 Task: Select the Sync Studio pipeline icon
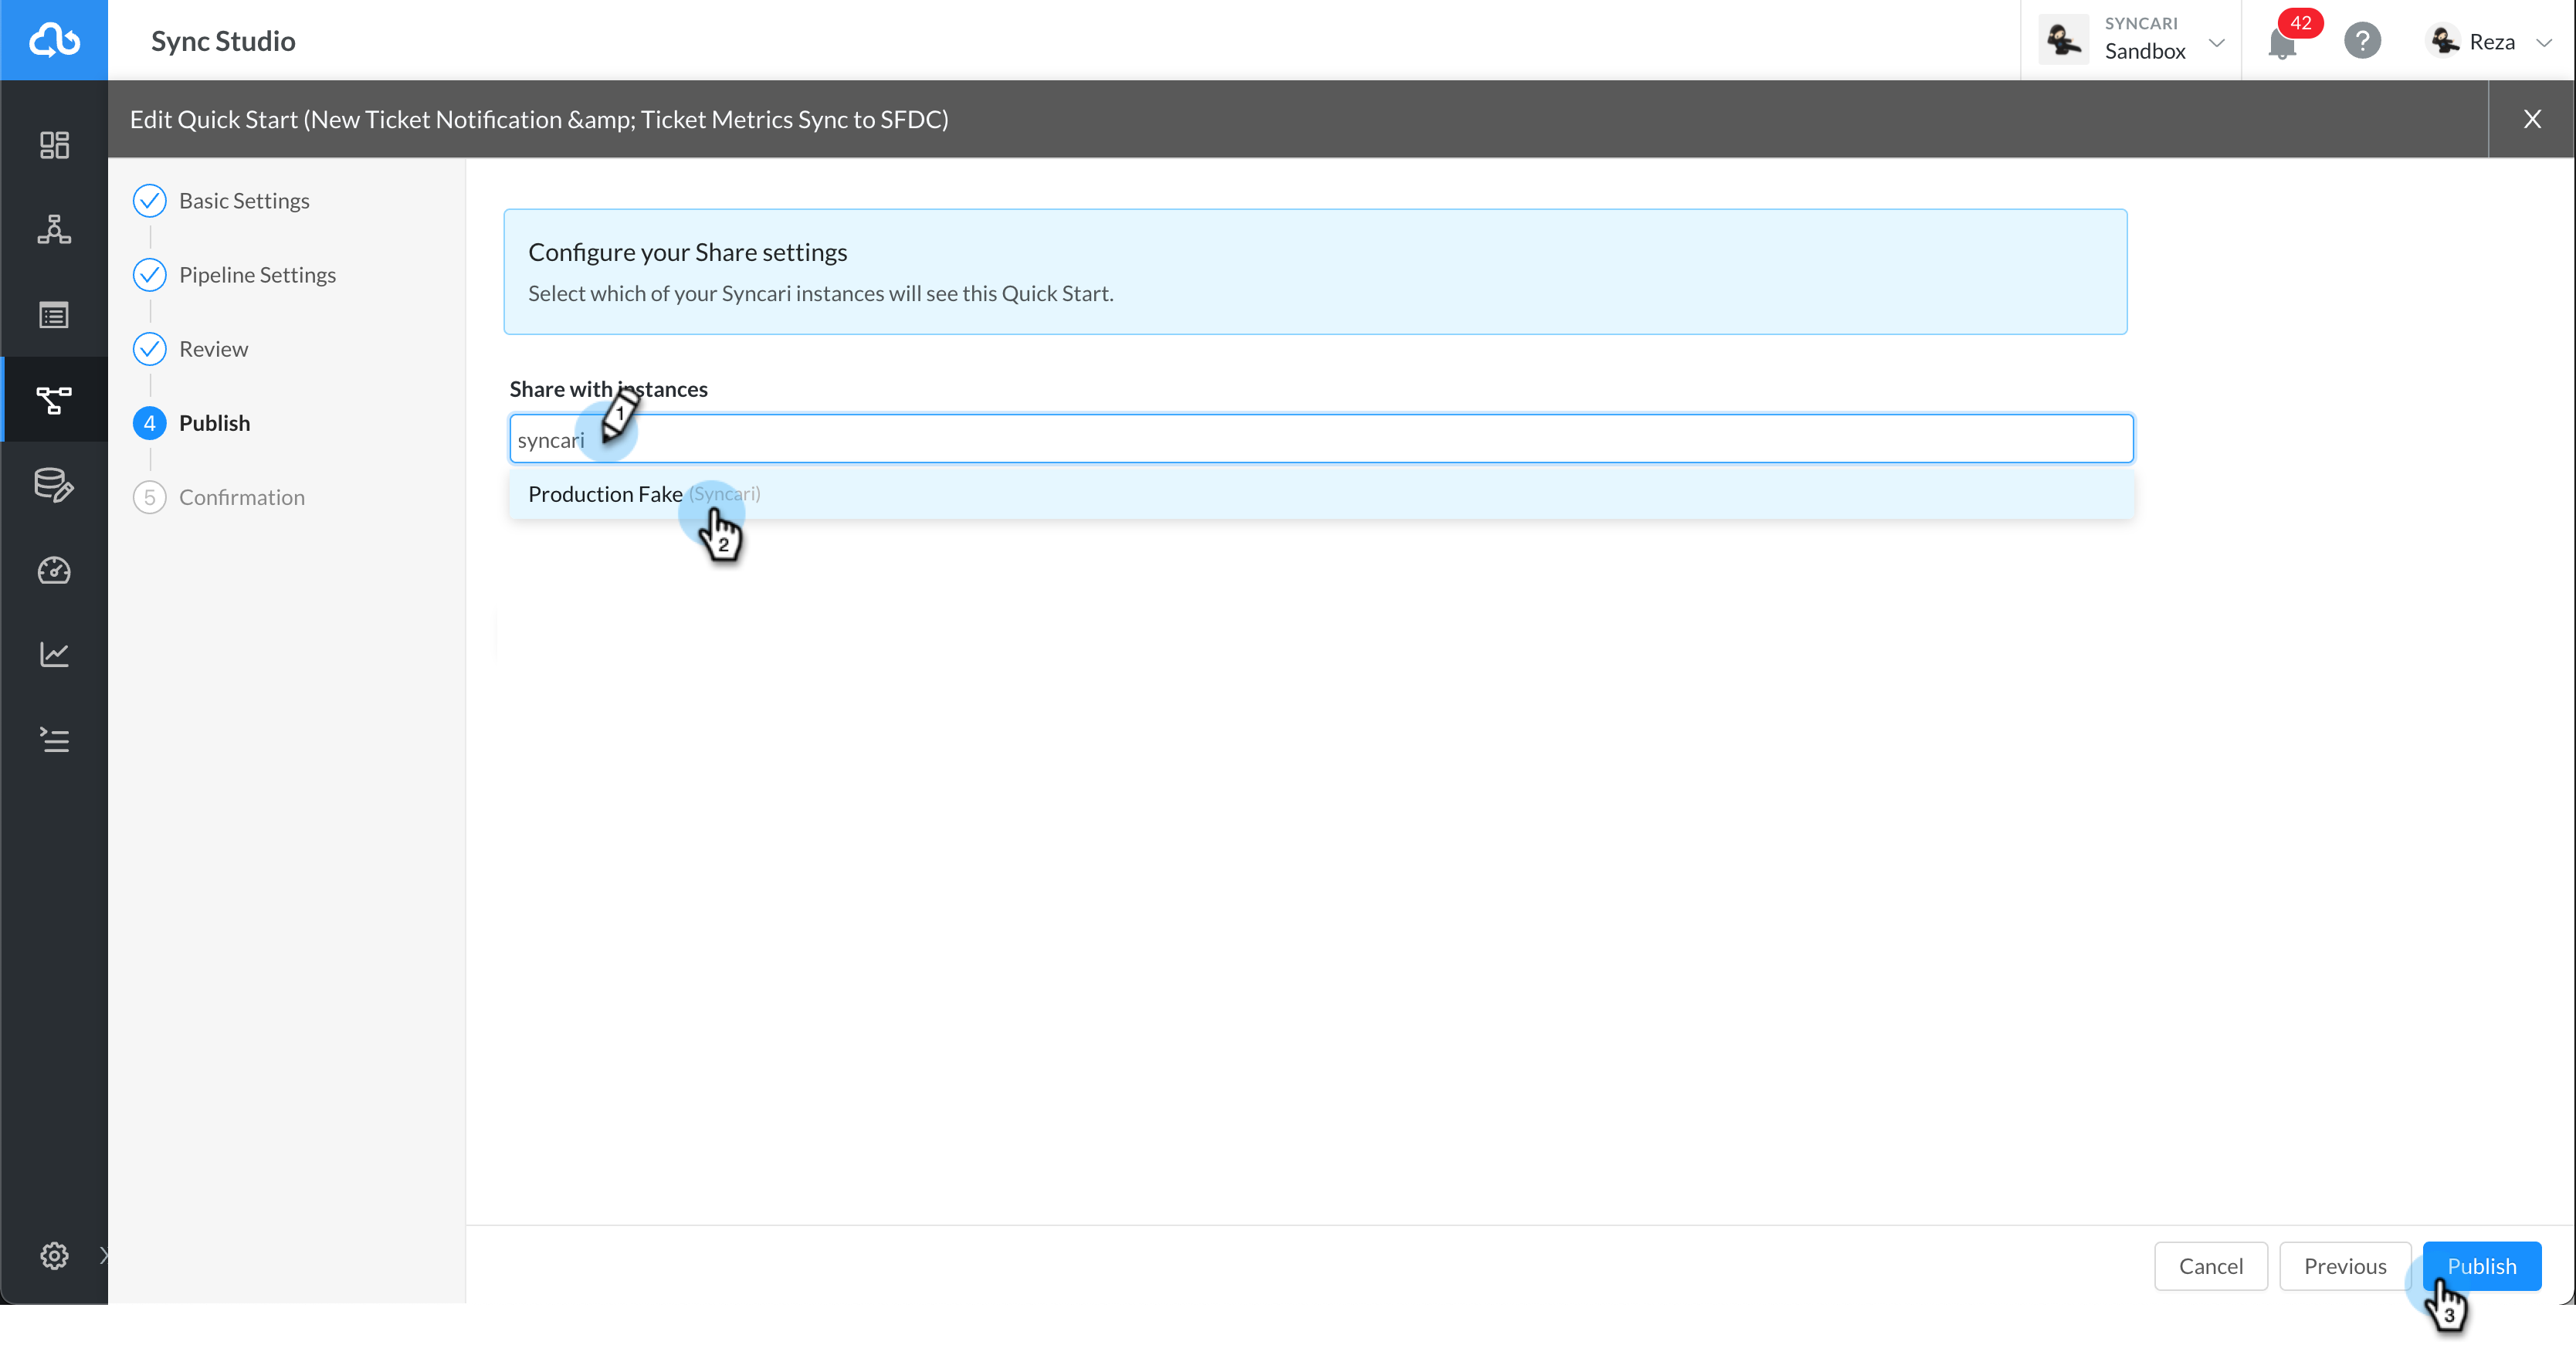(x=54, y=399)
